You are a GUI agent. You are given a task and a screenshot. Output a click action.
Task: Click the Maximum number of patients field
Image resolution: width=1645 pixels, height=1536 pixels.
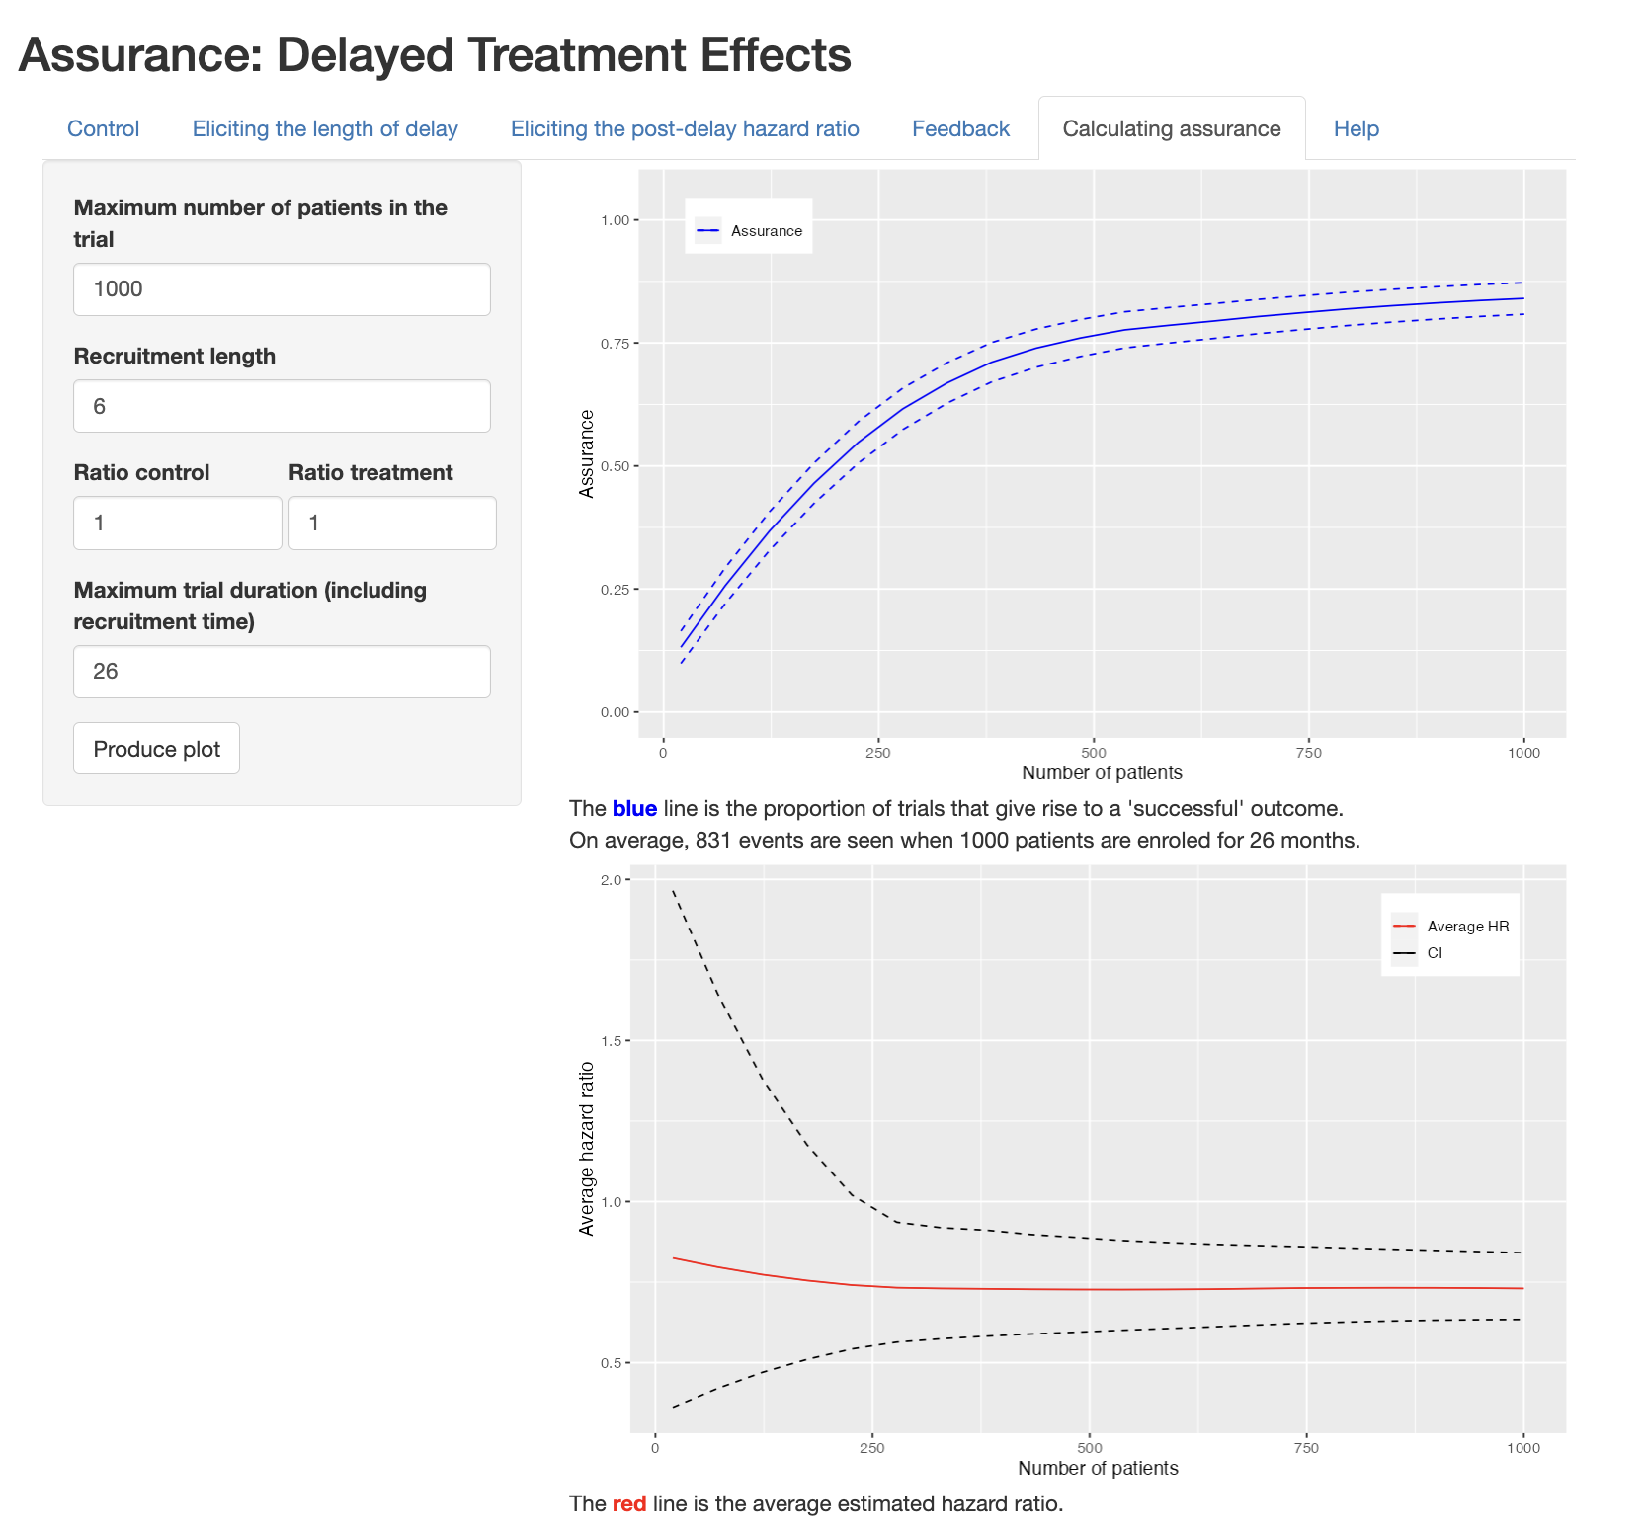click(282, 289)
